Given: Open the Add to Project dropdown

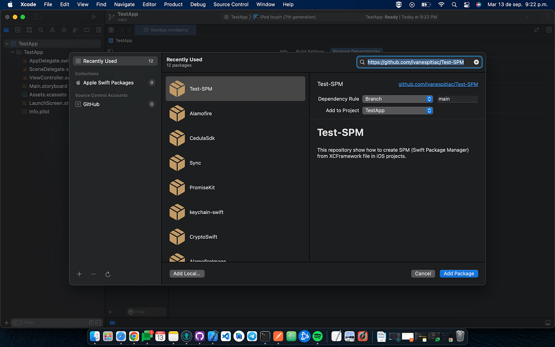Looking at the screenshot, I should [397, 111].
